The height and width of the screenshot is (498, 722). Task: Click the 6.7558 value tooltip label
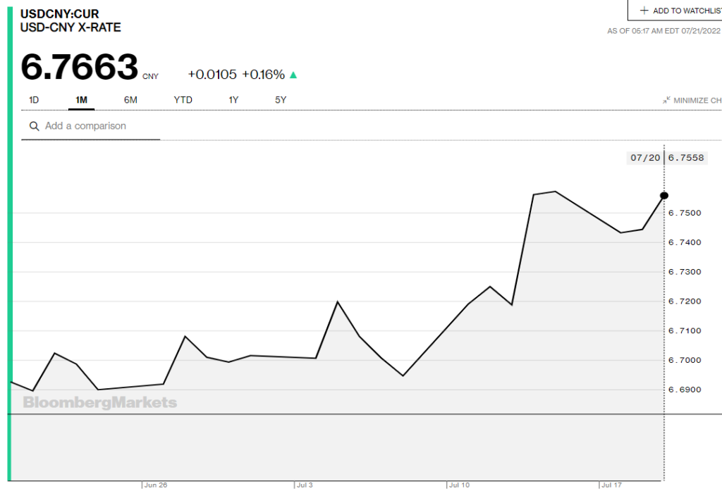686,158
